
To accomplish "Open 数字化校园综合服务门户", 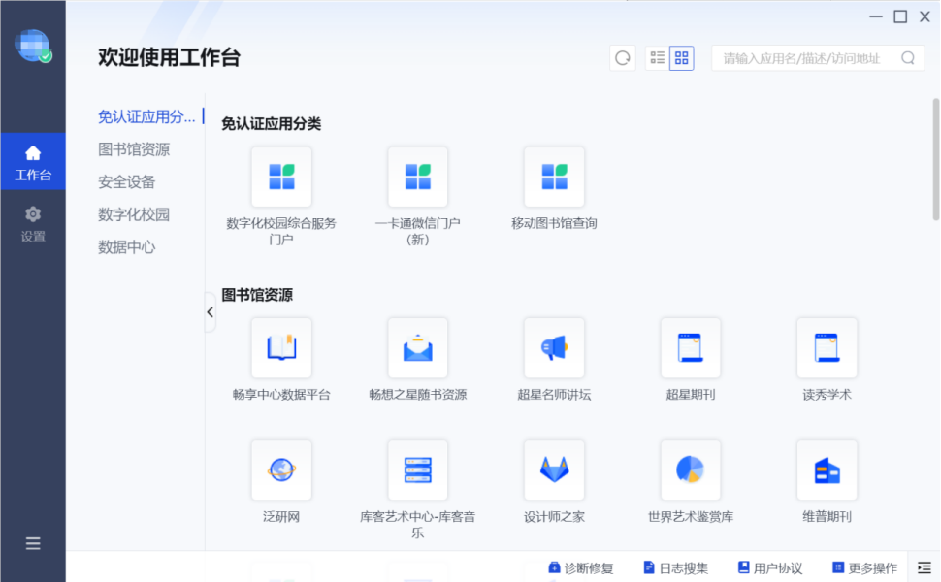I will click(280, 178).
